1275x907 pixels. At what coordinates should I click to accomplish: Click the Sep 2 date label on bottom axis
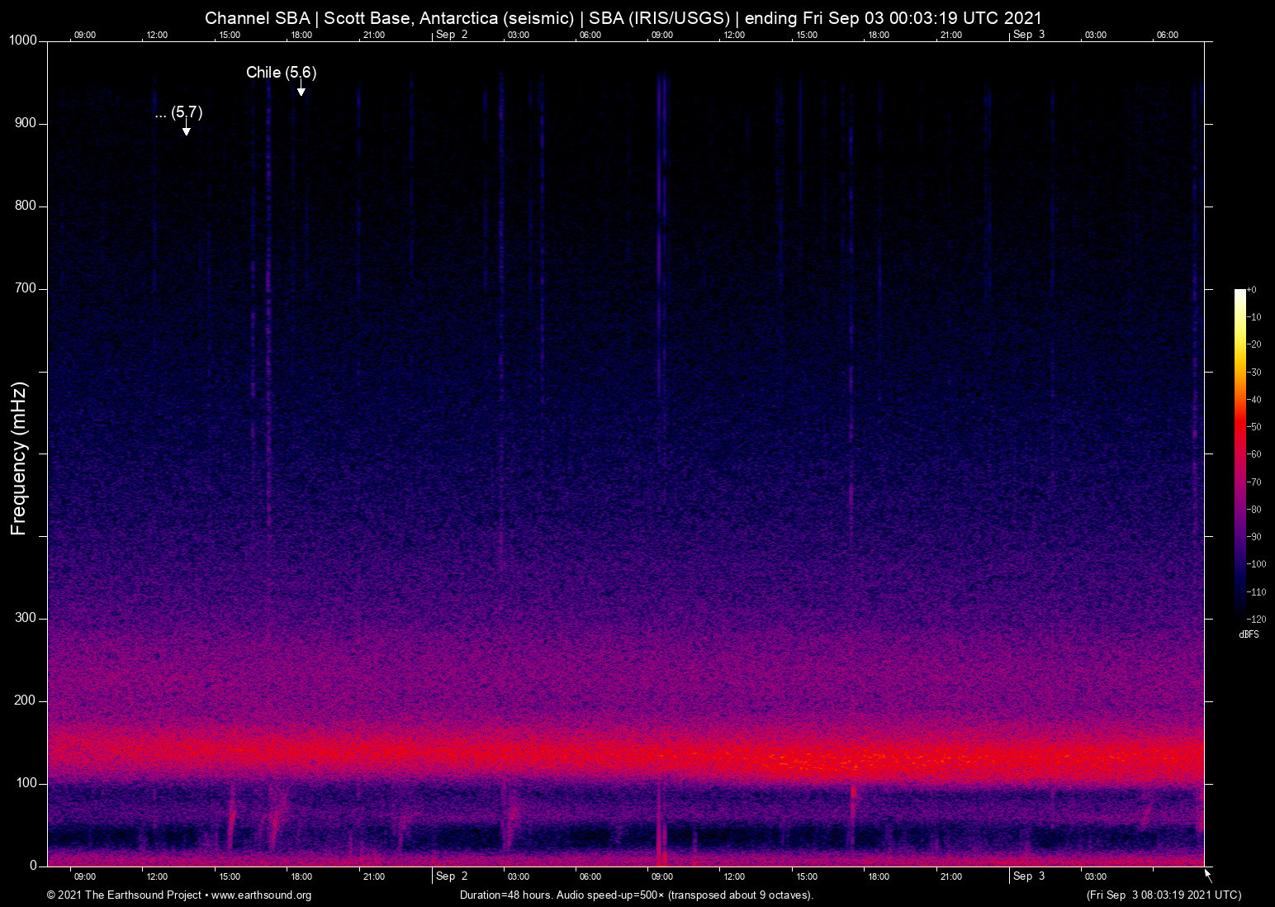tap(452, 876)
